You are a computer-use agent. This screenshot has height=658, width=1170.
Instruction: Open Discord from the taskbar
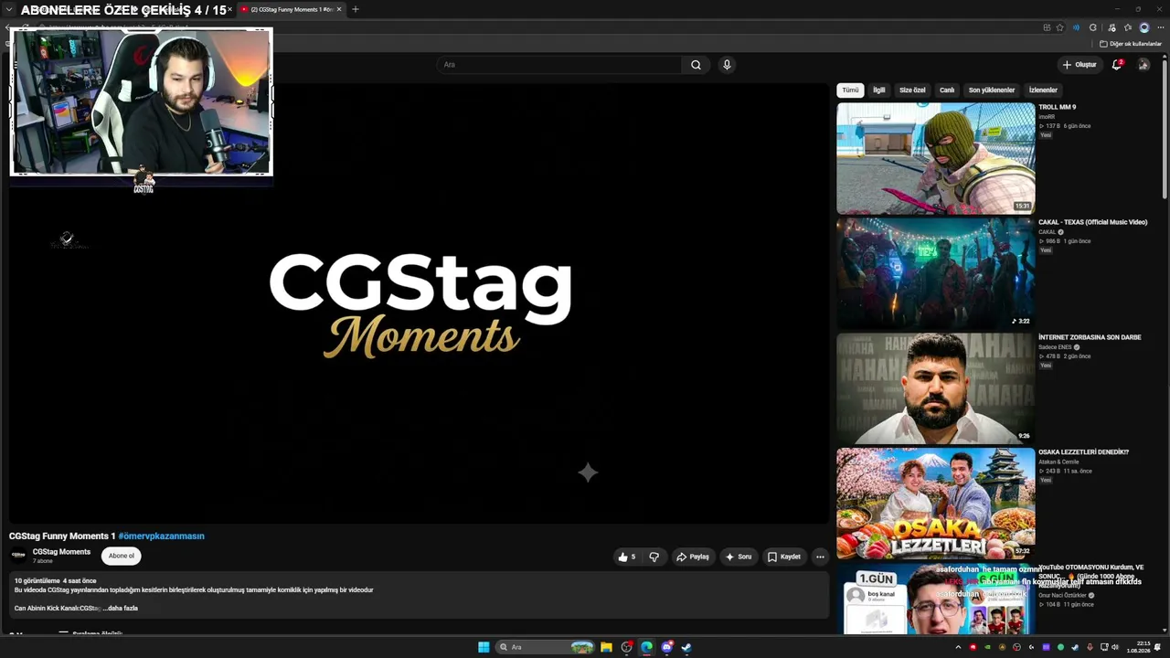[667, 647]
